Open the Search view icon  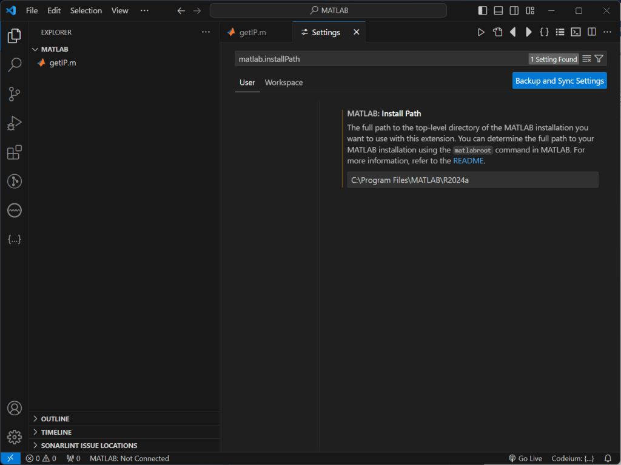coord(15,64)
